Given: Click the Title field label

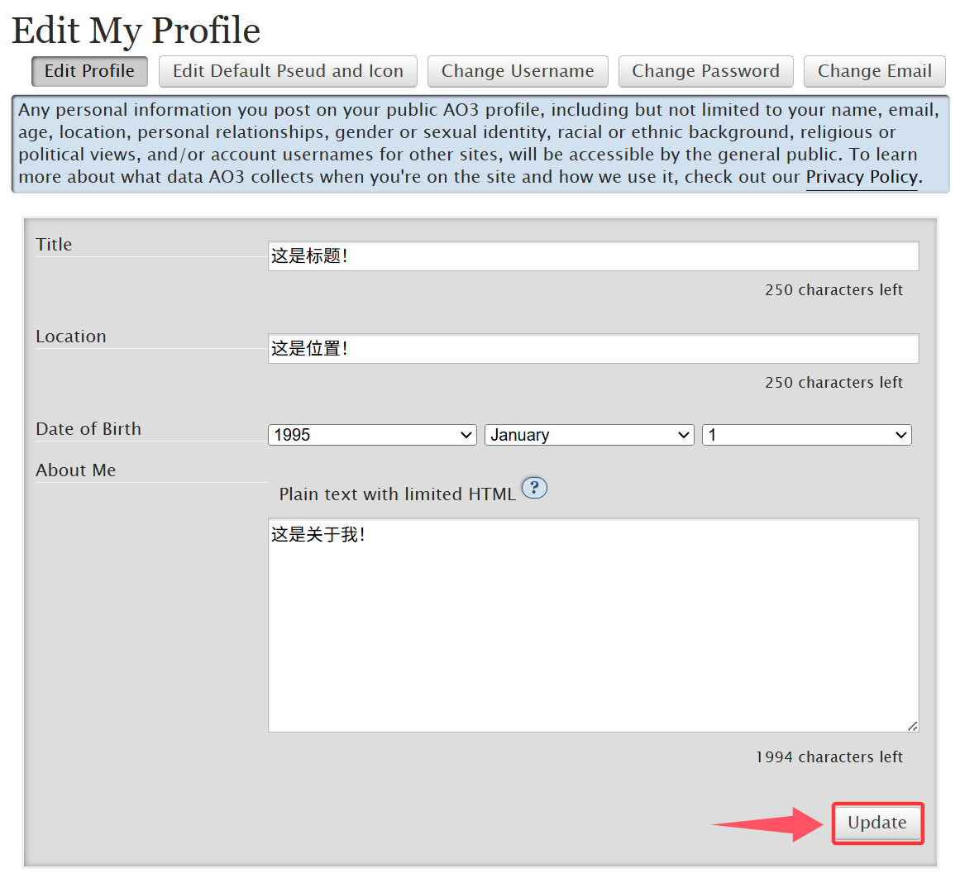Looking at the screenshot, I should pos(54,245).
